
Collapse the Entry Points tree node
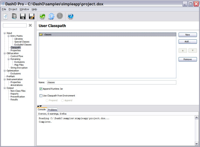tap(9, 36)
